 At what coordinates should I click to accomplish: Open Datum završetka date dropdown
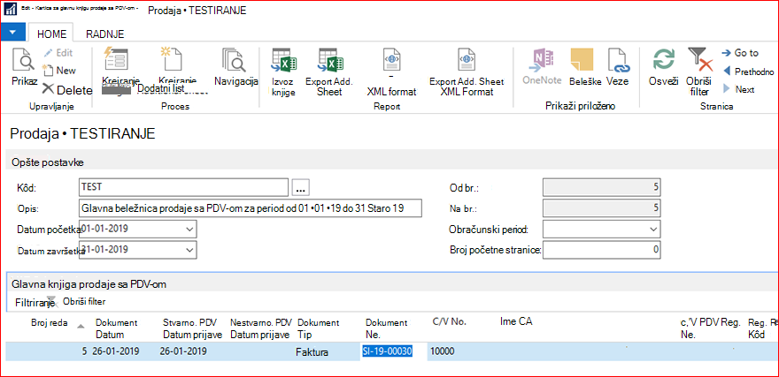[189, 250]
